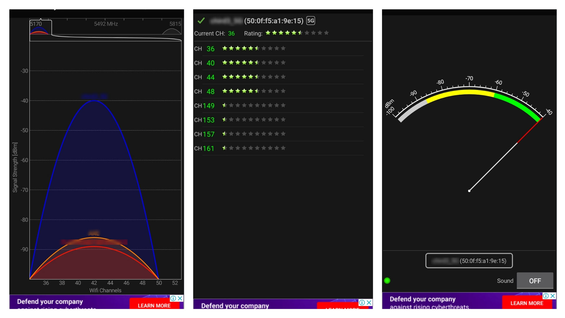
Task: Click the overall Rating stars in header
Action: click(297, 33)
